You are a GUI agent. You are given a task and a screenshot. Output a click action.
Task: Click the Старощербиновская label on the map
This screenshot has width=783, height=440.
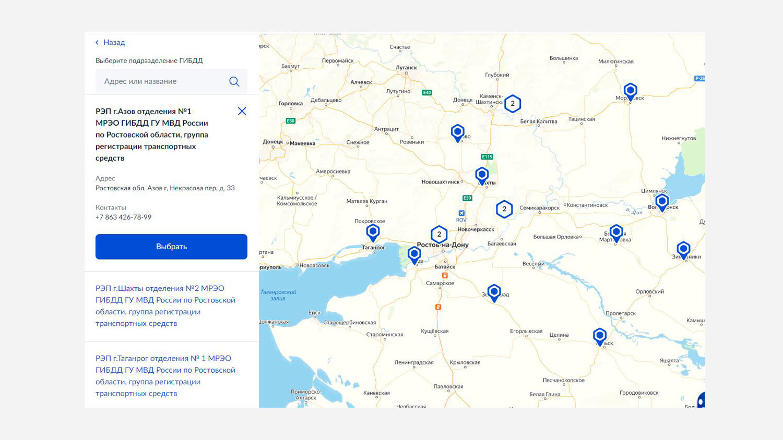350,323
